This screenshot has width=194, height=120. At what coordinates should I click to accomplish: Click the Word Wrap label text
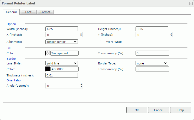[x=114, y=42]
